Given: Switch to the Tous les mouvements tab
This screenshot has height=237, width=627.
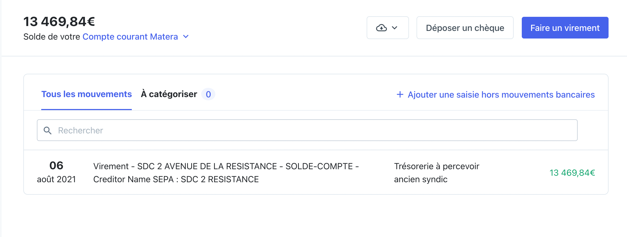Looking at the screenshot, I should tap(87, 94).
